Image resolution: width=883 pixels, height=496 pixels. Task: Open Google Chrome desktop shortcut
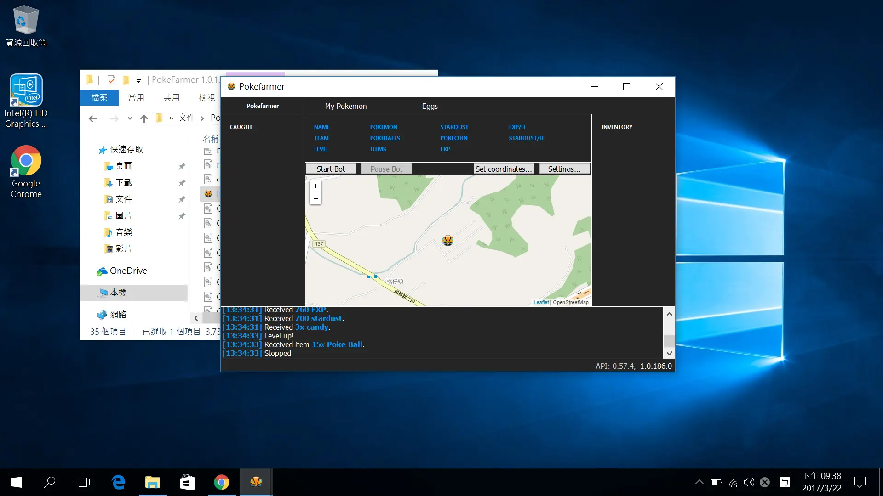(26, 172)
